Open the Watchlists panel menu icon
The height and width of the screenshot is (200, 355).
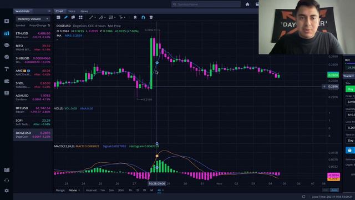pyautogui.click(x=49, y=11)
